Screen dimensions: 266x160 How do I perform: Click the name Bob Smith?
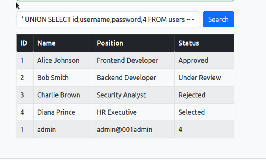pyautogui.click(x=53, y=78)
